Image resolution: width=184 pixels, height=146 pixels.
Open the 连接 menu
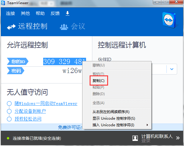(10, 13)
